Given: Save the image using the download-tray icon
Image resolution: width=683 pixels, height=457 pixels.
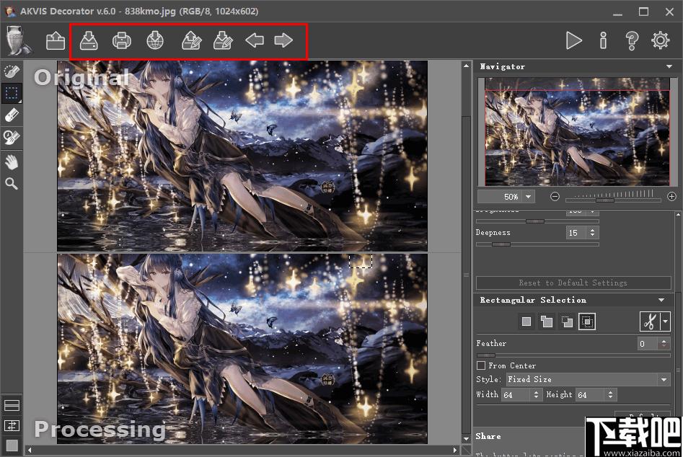Looking at the screenshot, I should [89, 41].
